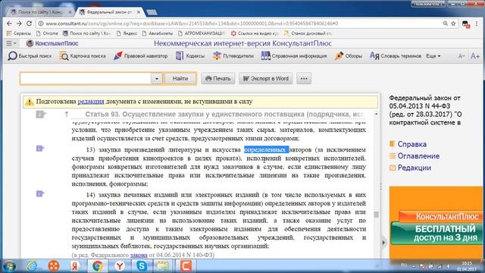The image size is (485, 273).
Task: Open more actions three-dots button
Action: pyautogui.click(x=304, y=79)
